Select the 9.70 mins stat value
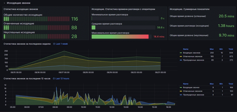 click(226, 35)
